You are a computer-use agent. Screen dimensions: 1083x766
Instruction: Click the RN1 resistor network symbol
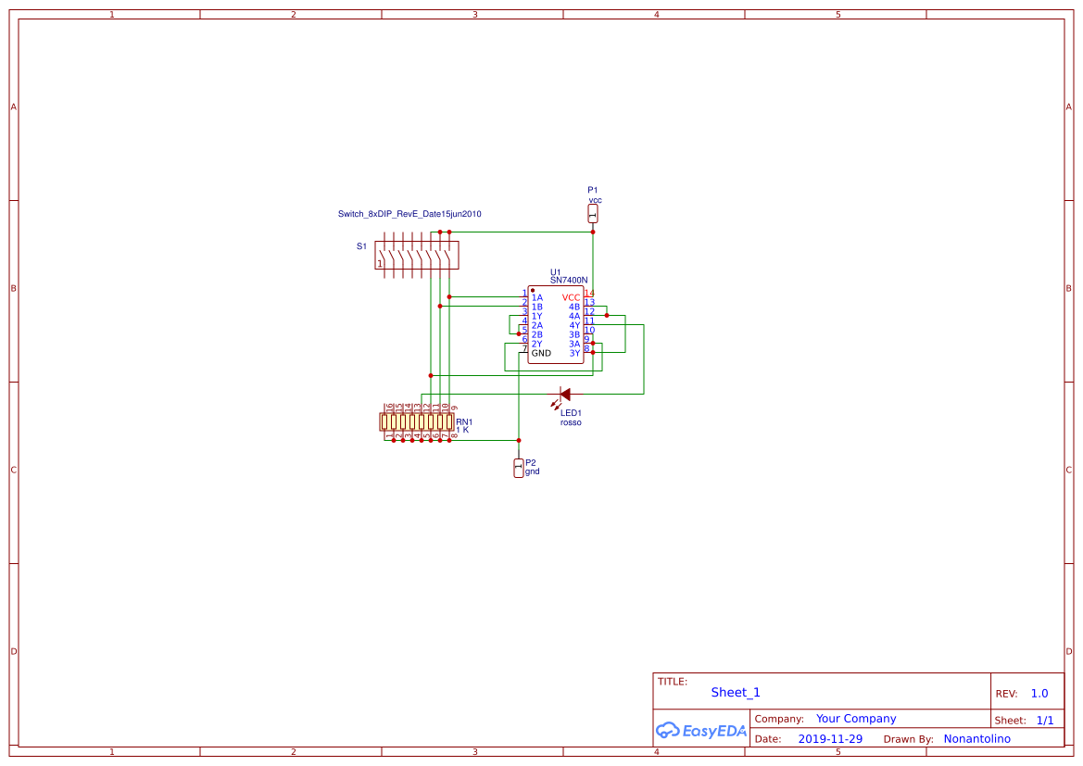tap(417, 421)
